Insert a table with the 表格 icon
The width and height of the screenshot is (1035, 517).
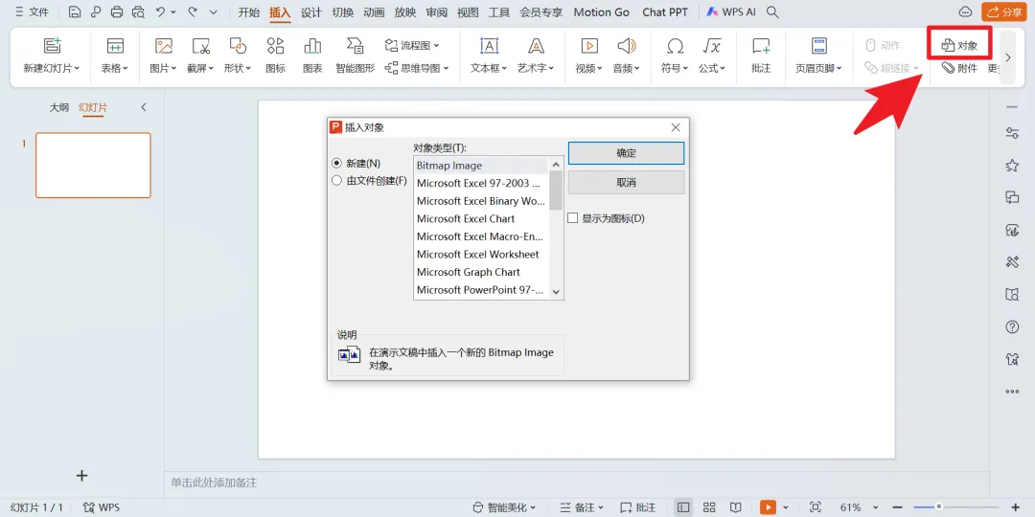116,46
